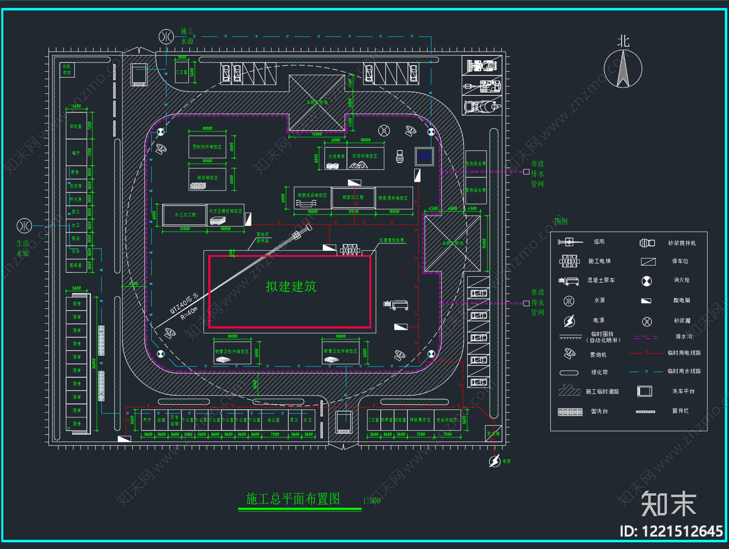Select the 电源 symbol below the site boundary
The width and height of the screenshot is (729, 549).
click(x=495, y=461)
